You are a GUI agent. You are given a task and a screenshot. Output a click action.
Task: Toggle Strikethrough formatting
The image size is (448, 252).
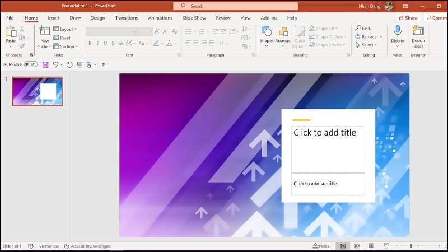[121, 44]
